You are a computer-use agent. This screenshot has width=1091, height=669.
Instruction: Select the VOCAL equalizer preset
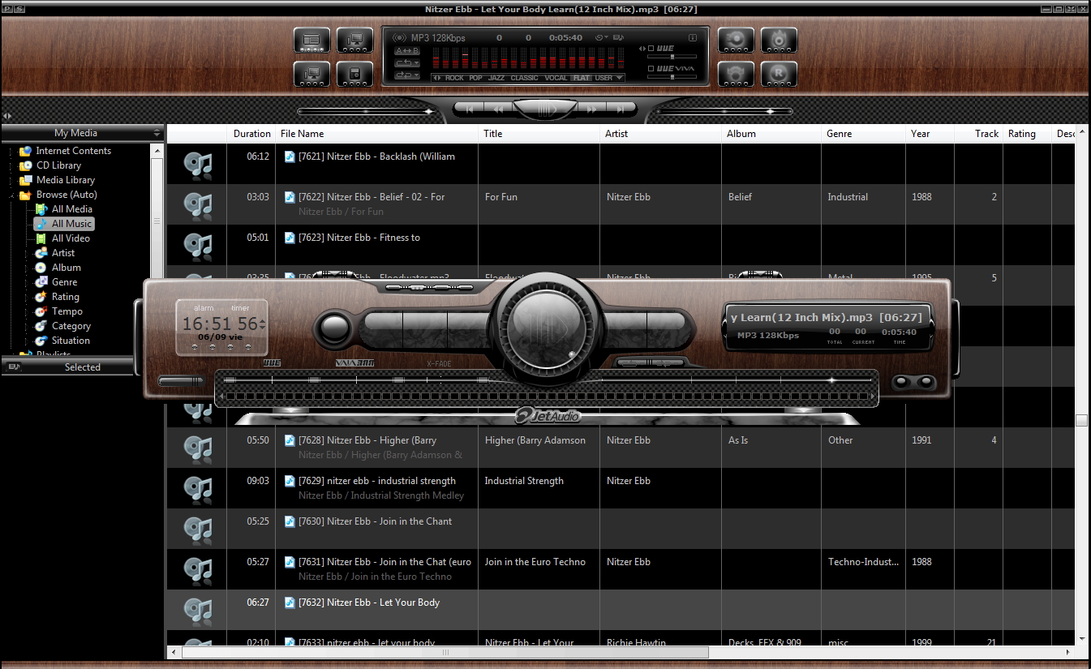pyautogui.click(x=556, y=78)
